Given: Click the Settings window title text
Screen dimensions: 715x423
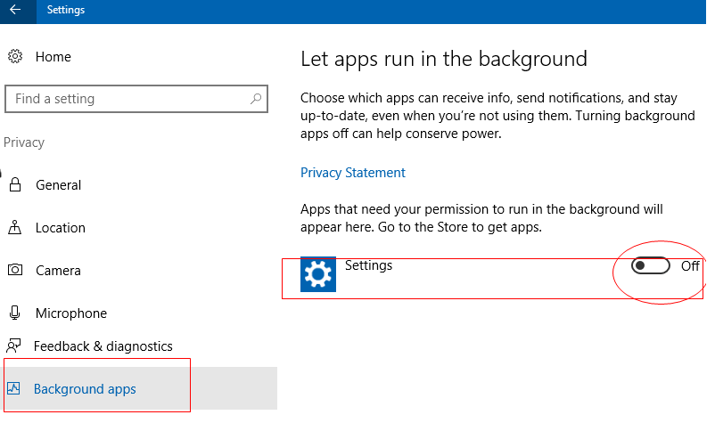Looking at the screenshot, I should (x=66, y=10).
